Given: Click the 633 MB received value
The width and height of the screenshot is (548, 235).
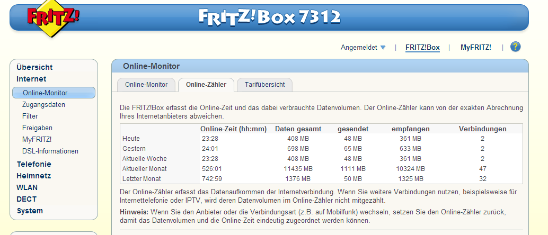Looking at the screenshot, I should [411, 149].
